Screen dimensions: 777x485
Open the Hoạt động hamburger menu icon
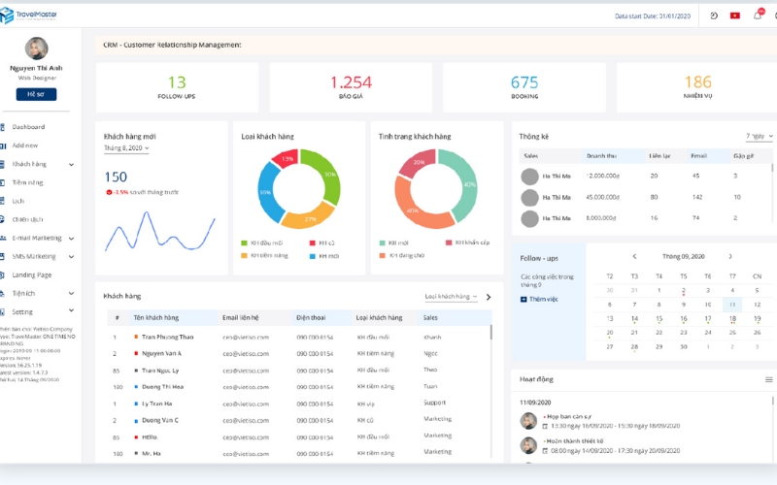pos(768,379)
